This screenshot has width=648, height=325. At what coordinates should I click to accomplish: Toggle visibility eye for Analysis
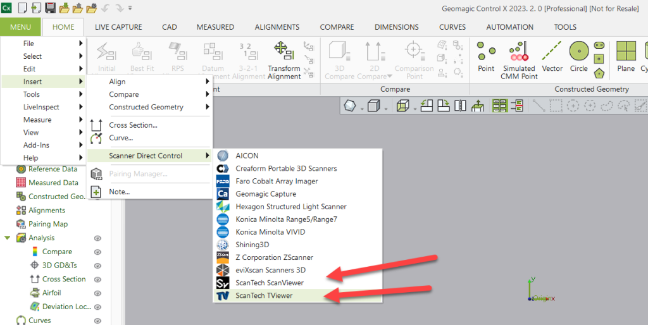pyautogui.click(x=97, y=238)
